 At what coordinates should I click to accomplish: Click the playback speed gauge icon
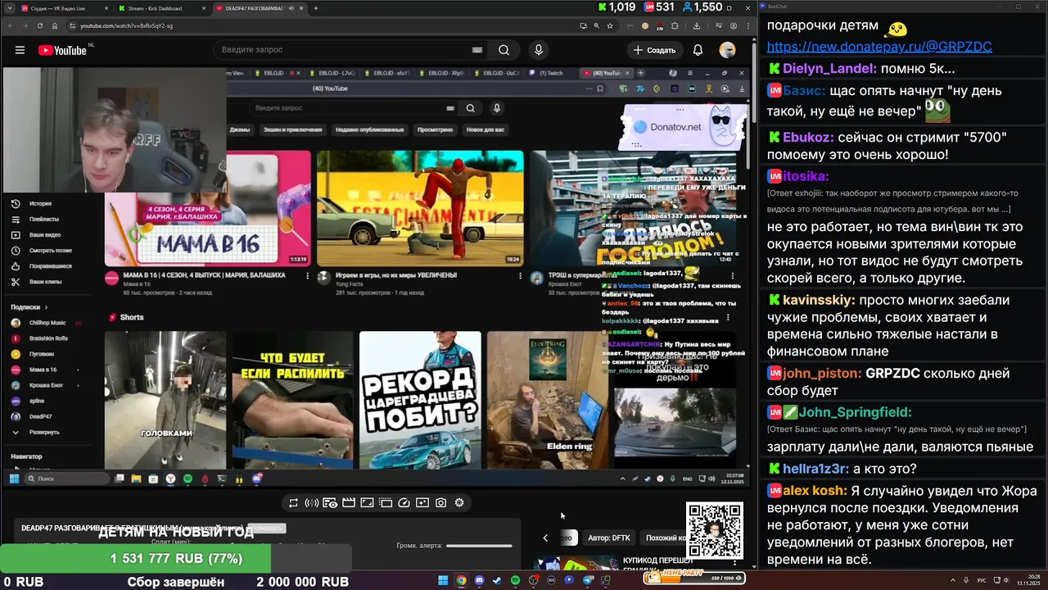(x=404, y=503)
